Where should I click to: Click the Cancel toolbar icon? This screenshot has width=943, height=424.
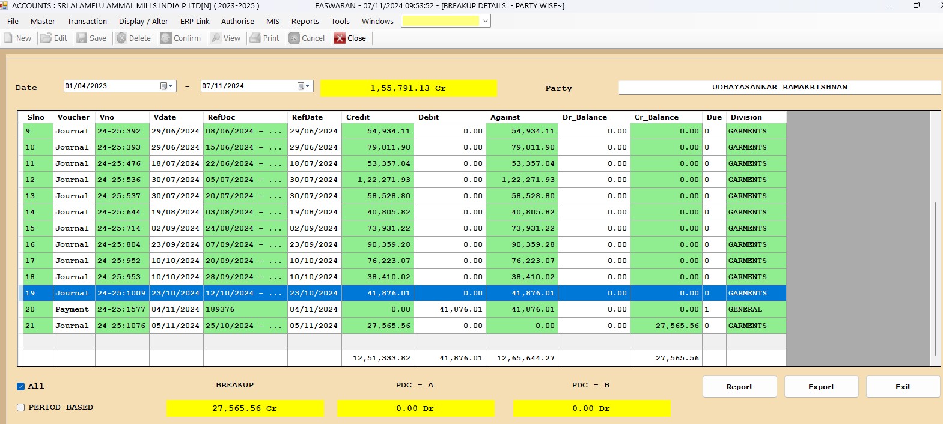(294, 38)
